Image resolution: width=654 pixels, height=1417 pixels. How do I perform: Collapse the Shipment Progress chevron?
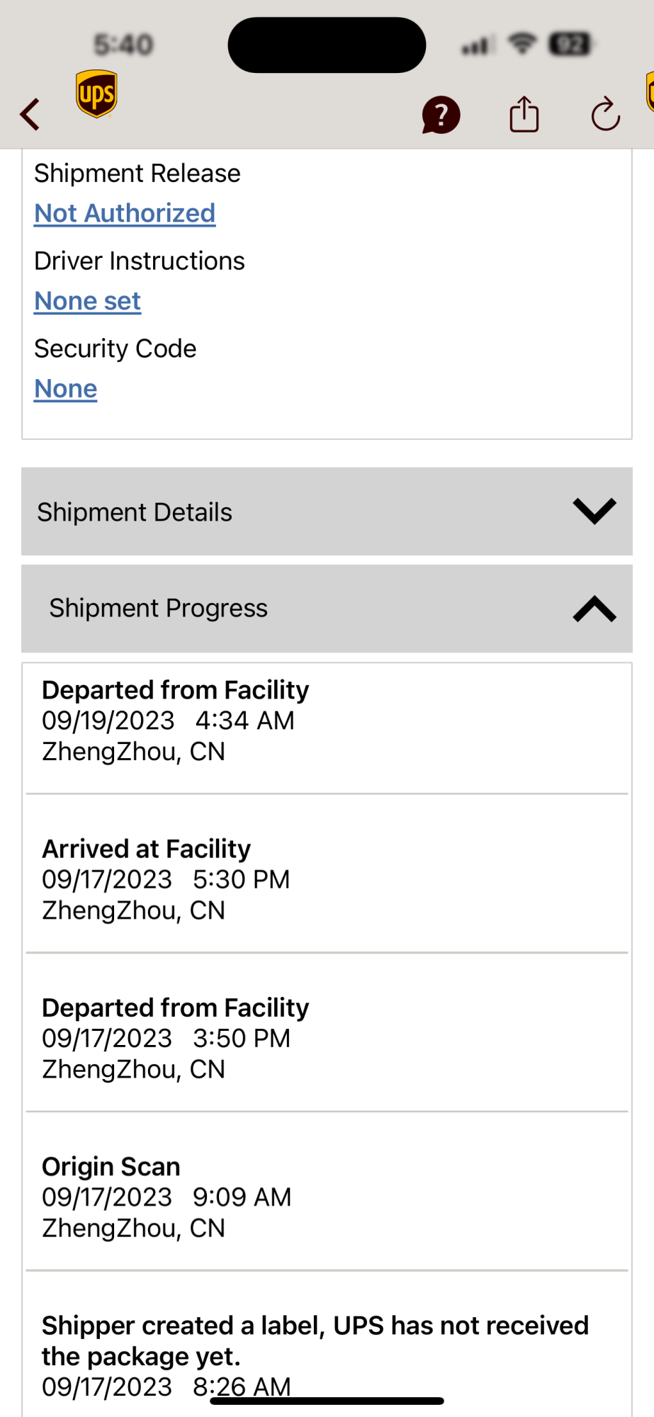click(594, 609)
